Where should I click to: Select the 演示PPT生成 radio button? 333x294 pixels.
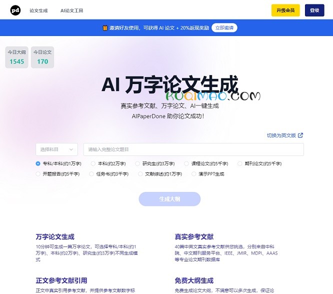click(x=193, y=174)
